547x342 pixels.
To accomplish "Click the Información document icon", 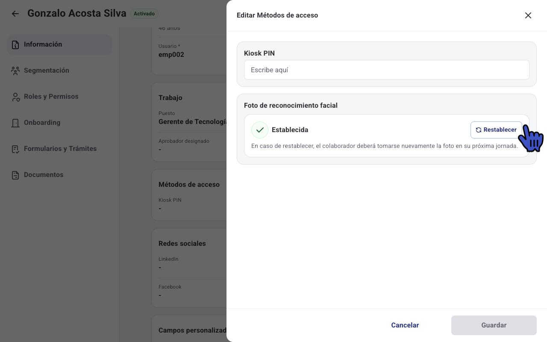I will (15, 45).
